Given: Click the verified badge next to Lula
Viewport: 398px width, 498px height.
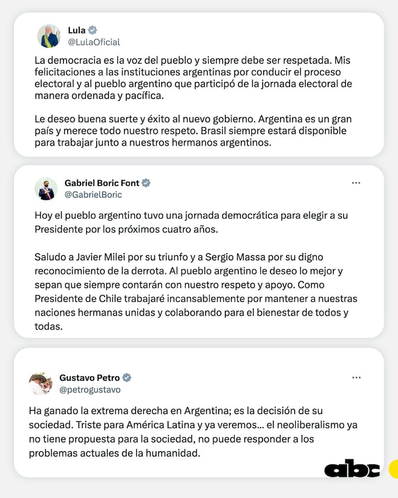Looking at the screenshot, I should point(93,30).
